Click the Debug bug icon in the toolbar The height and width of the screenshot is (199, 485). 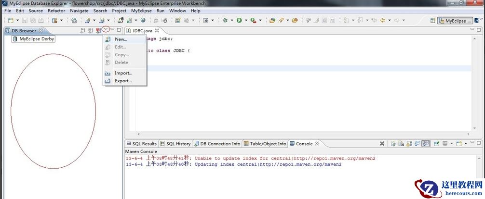(x=225, y=21)
